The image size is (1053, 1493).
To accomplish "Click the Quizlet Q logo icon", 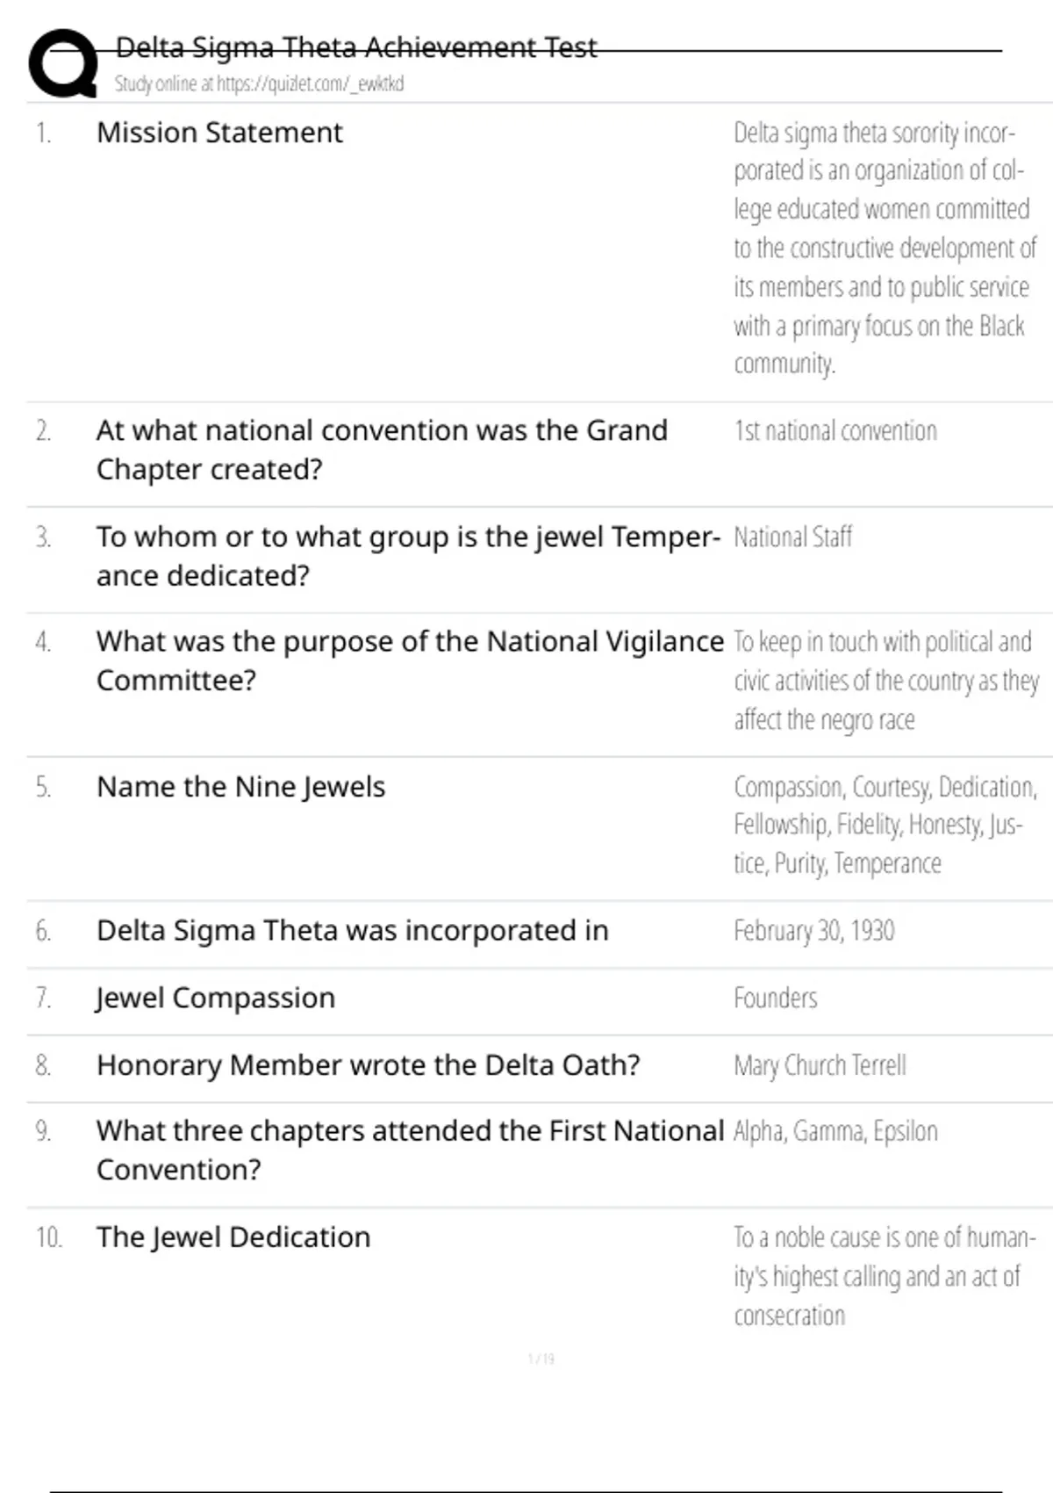I will (63, 63).
